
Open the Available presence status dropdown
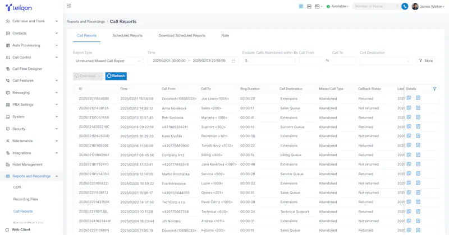click(x=338, y=6)
